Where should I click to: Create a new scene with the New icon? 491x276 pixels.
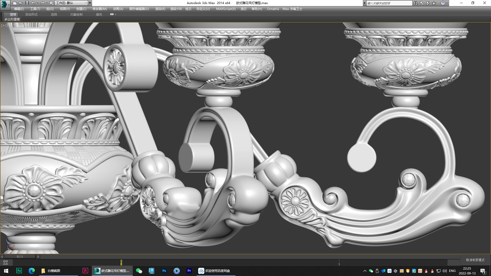[15, 3]
